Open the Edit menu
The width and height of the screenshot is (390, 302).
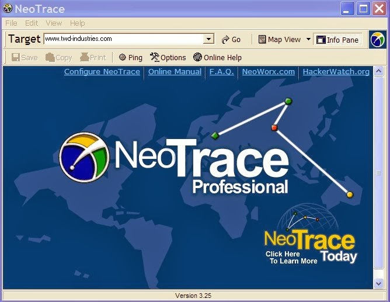pos(32,23)
